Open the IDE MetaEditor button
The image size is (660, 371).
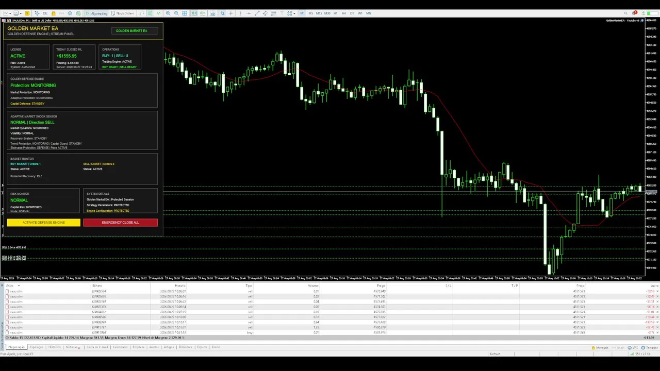pos(45,13)
